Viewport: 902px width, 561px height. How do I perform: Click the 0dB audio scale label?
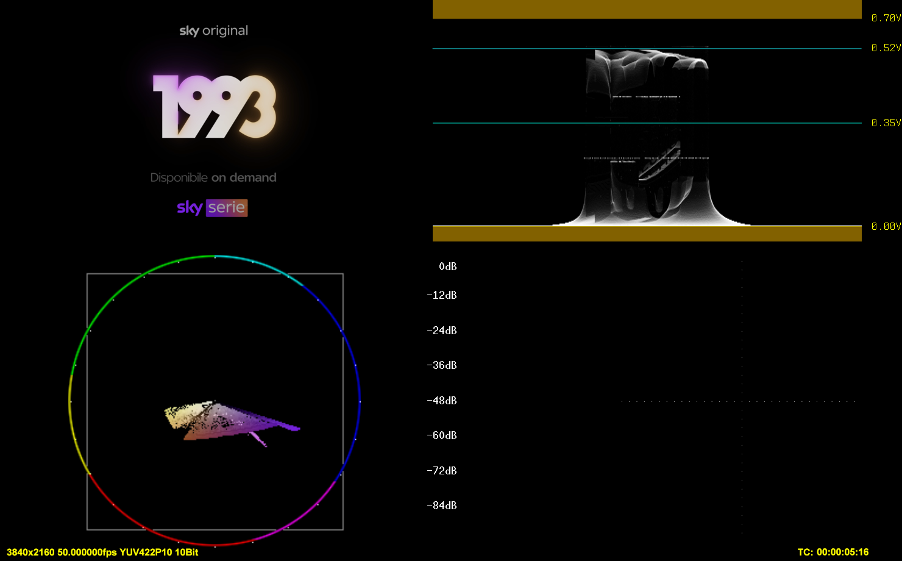pyautogui.click(x=448, y=266)
